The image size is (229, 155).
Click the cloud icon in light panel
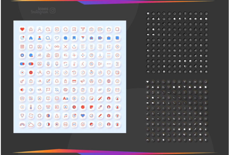31,124
